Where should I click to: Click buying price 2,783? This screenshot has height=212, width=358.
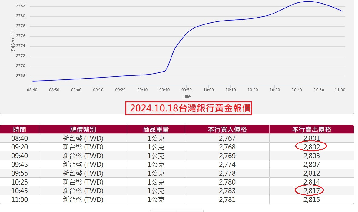coord(227,191)
